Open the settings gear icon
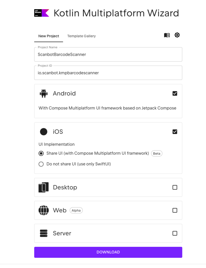 click(x=177, y=35)
